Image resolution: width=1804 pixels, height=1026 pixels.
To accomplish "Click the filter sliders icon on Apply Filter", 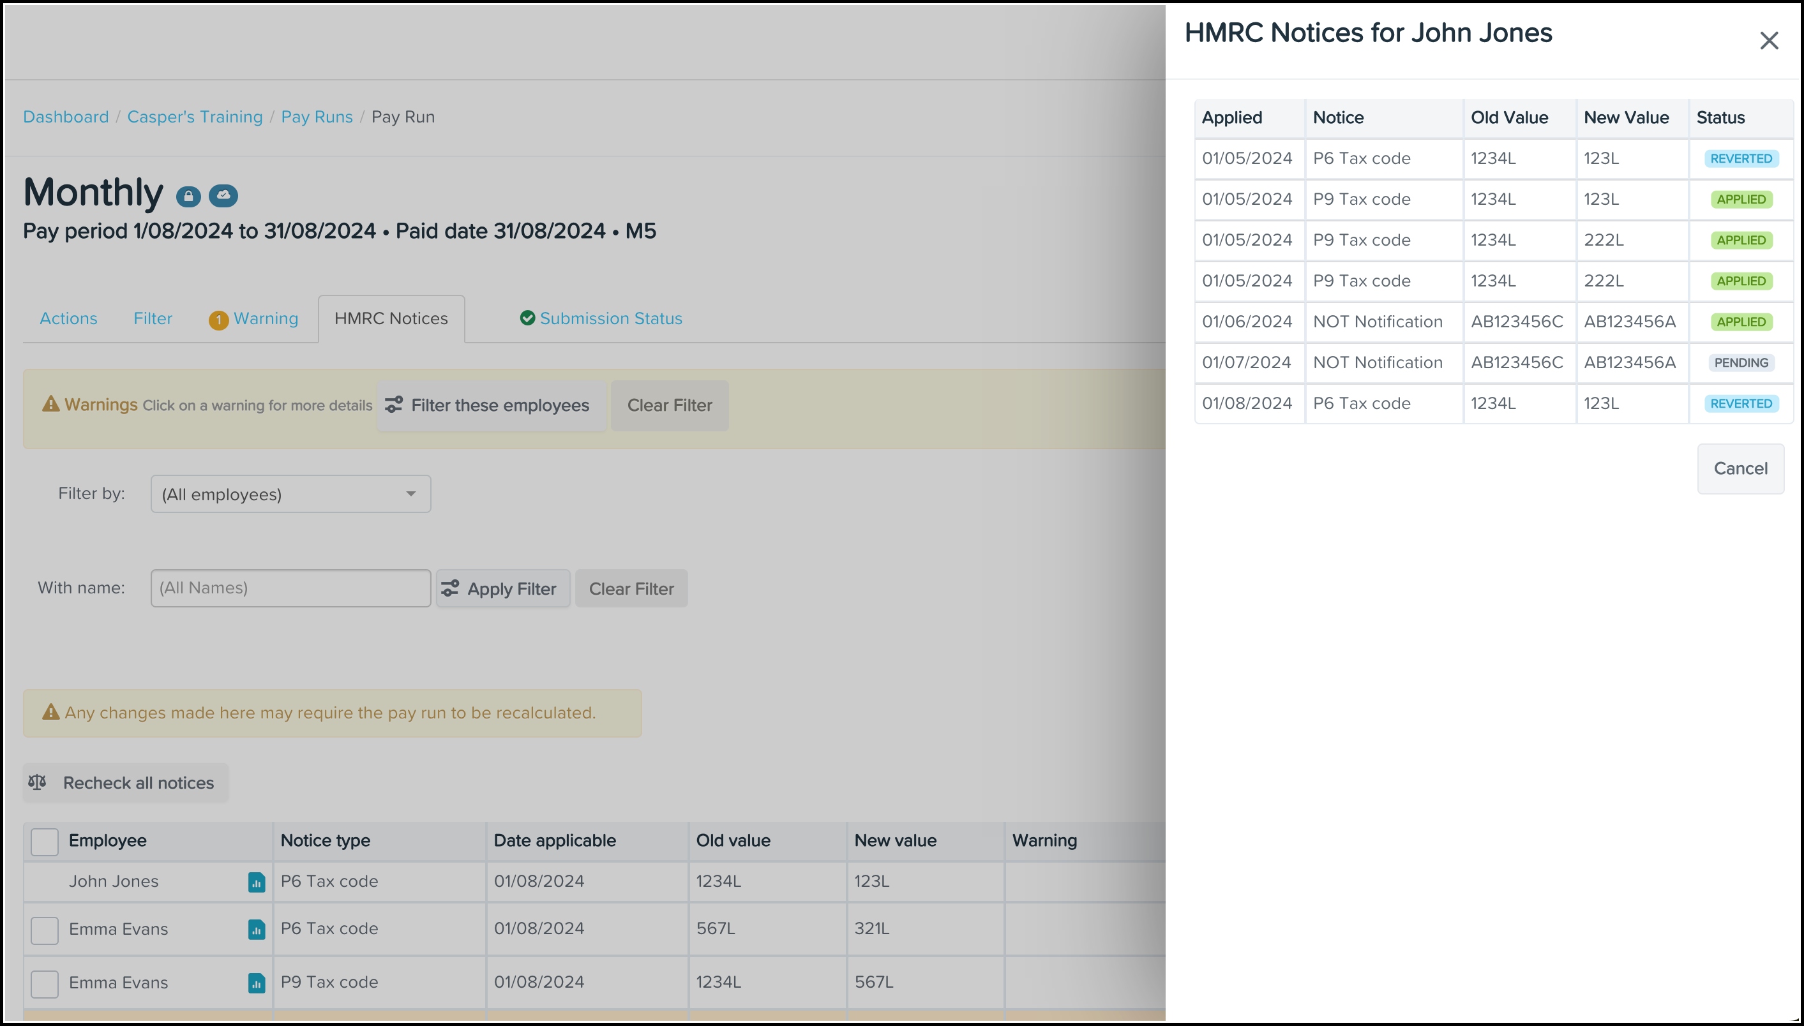I will [x=450, y=588].
